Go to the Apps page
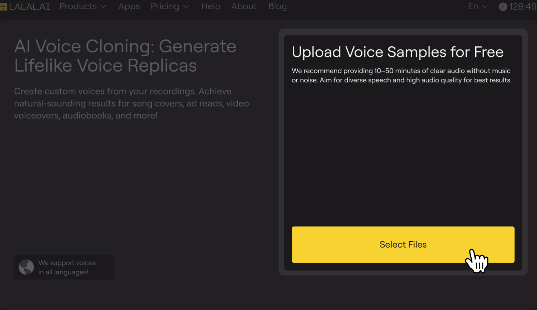 [129, 6]
